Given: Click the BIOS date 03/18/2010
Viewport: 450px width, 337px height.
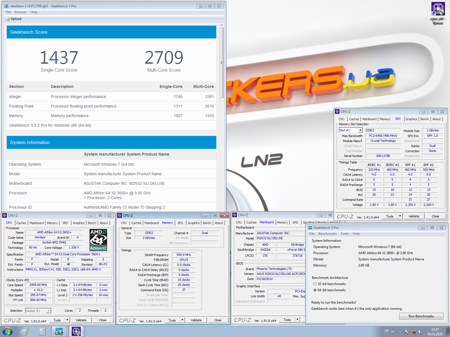Looking at the screenshot, I should click(x=280, y=279).
